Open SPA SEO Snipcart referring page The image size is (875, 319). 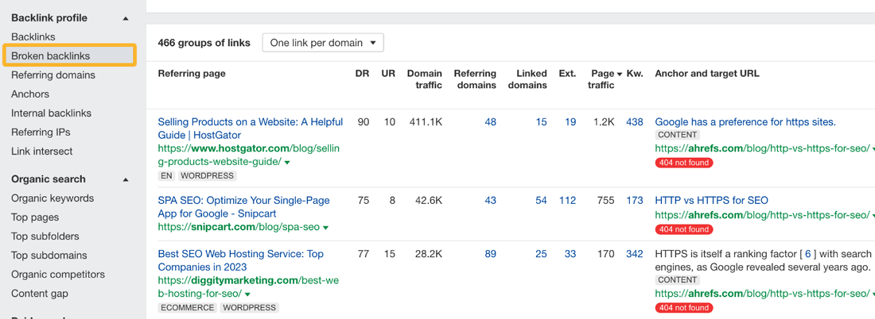click(244, 207)
